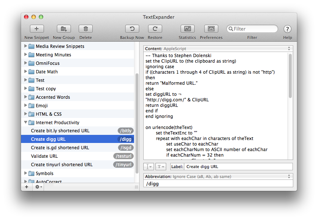Viewport: 318px width, 220px height.
Task: Expand the Accented Words group
Action: tap(25, 97)
